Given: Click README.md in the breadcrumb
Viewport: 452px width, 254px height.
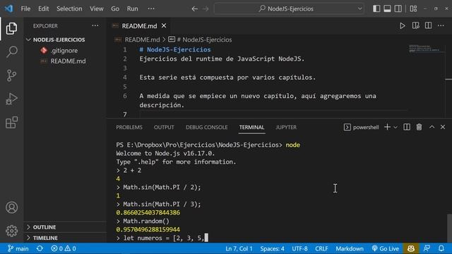Looking at the screenshot, I should (x=142, y=40).
